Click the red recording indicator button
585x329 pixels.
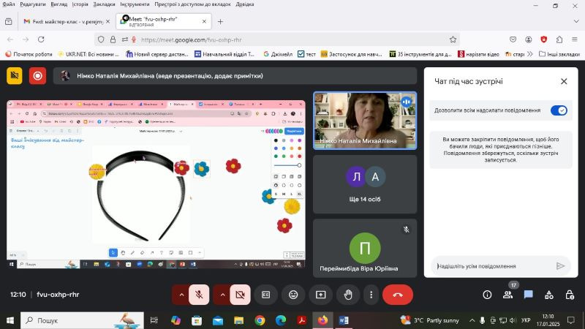[x=38, y=76]
